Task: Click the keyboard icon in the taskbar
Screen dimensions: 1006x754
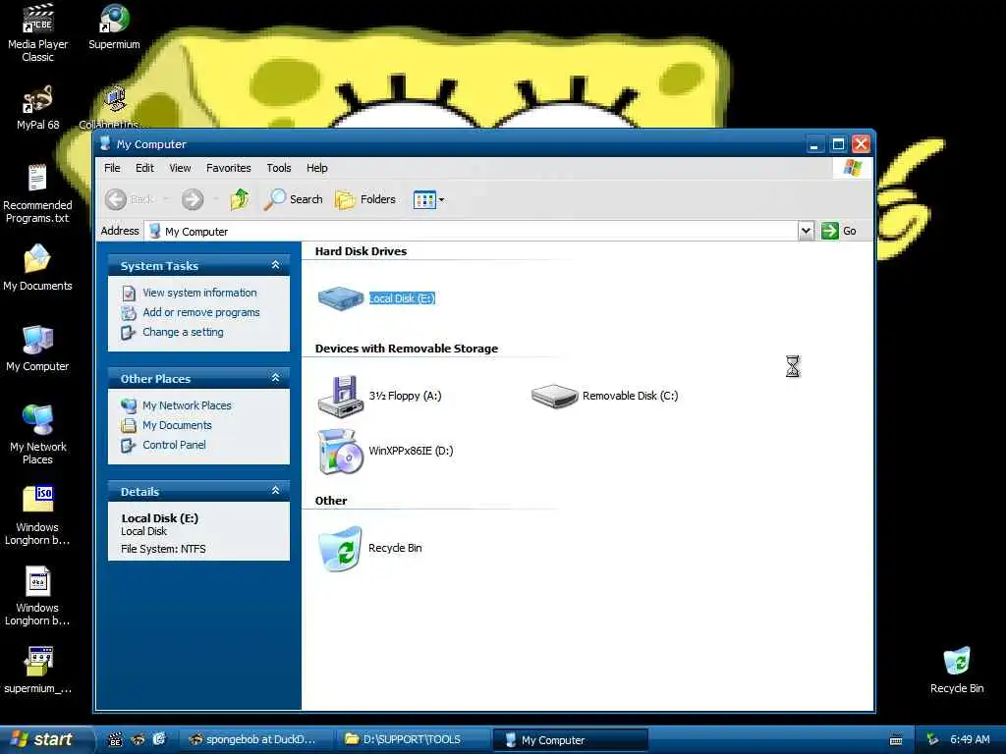Action: (x=896, y=740)
